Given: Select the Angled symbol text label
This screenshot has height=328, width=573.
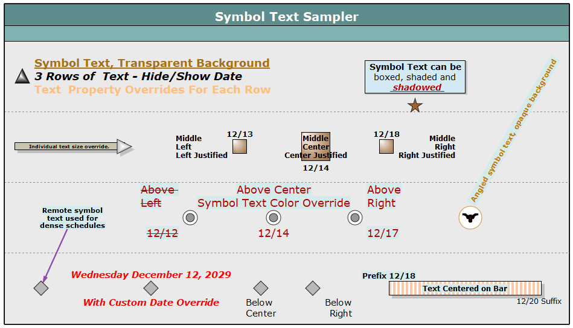Looking at the screenshot, I should 513,130.
